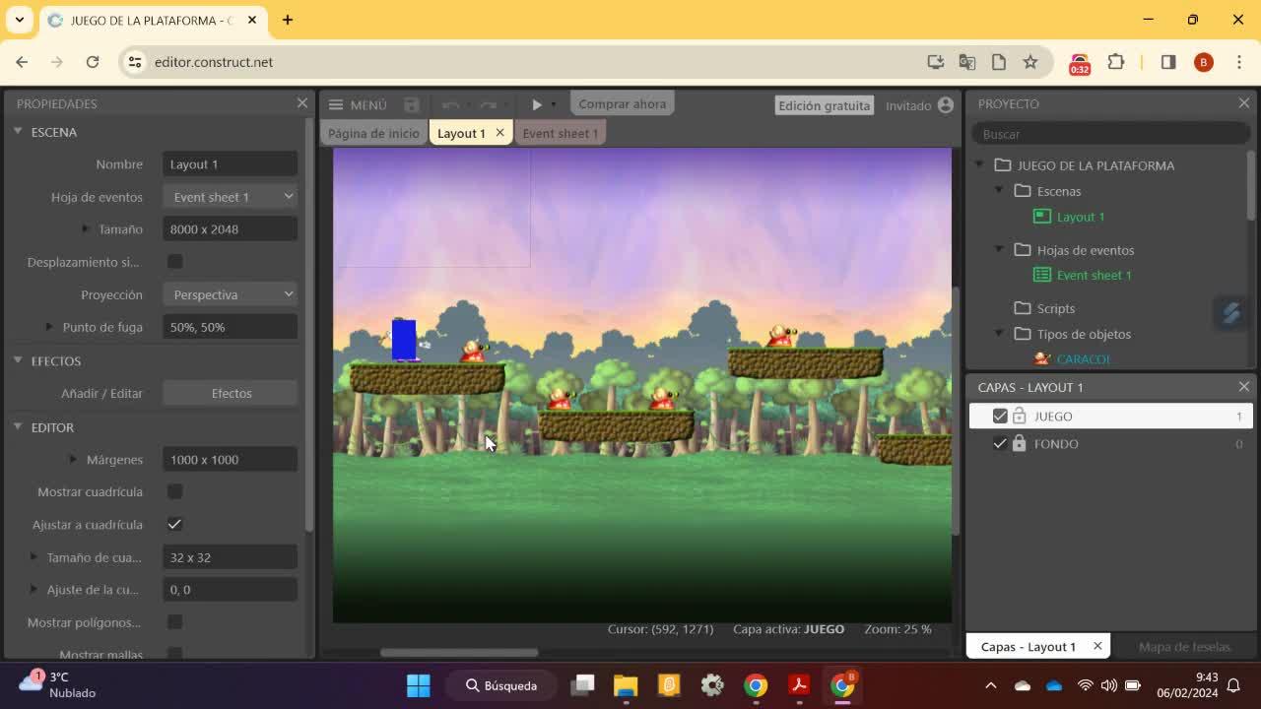Click the Buscar search field in Proyecto
The height and width of the screenshot is (709, 1261).
(1110, 134)
